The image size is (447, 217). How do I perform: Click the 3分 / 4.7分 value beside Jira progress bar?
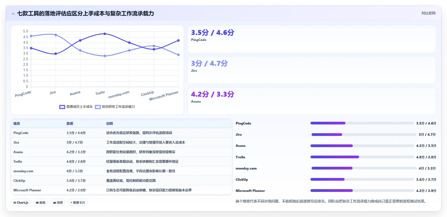tap(427, 135)
